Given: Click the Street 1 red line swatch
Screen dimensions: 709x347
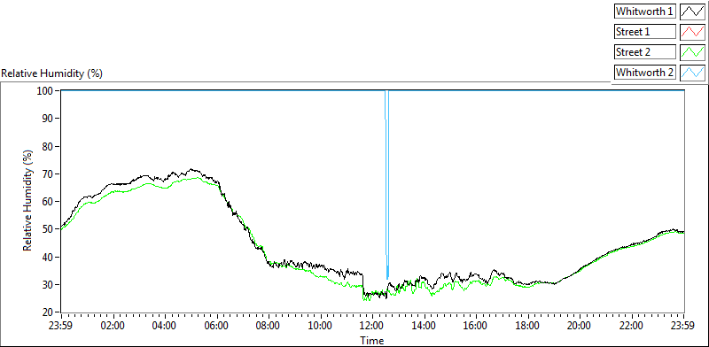Looking at the screenshot, I should (692, 32).
